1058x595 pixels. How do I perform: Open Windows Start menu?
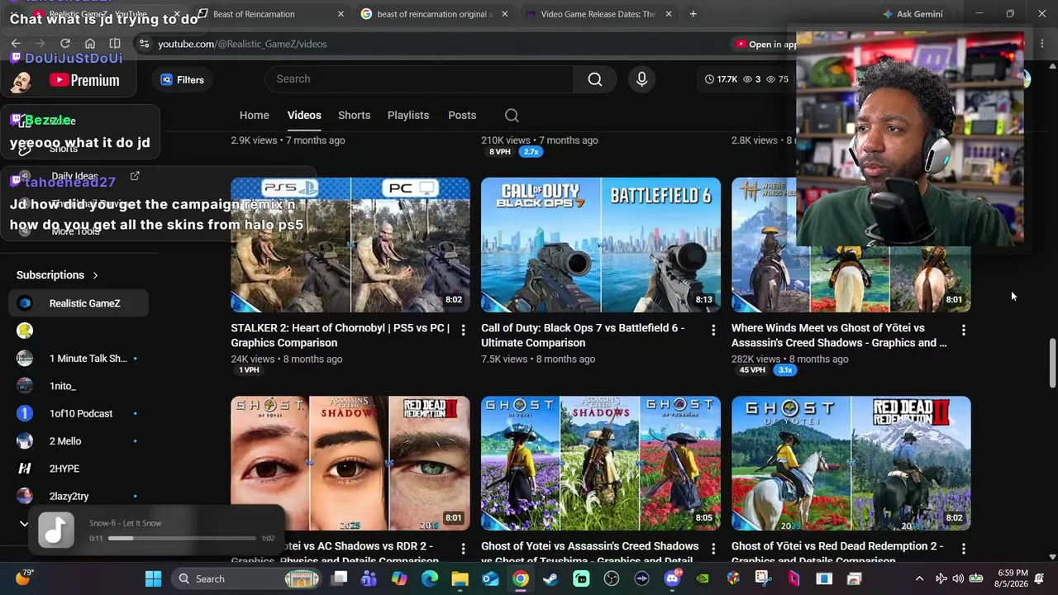point(154,578)
